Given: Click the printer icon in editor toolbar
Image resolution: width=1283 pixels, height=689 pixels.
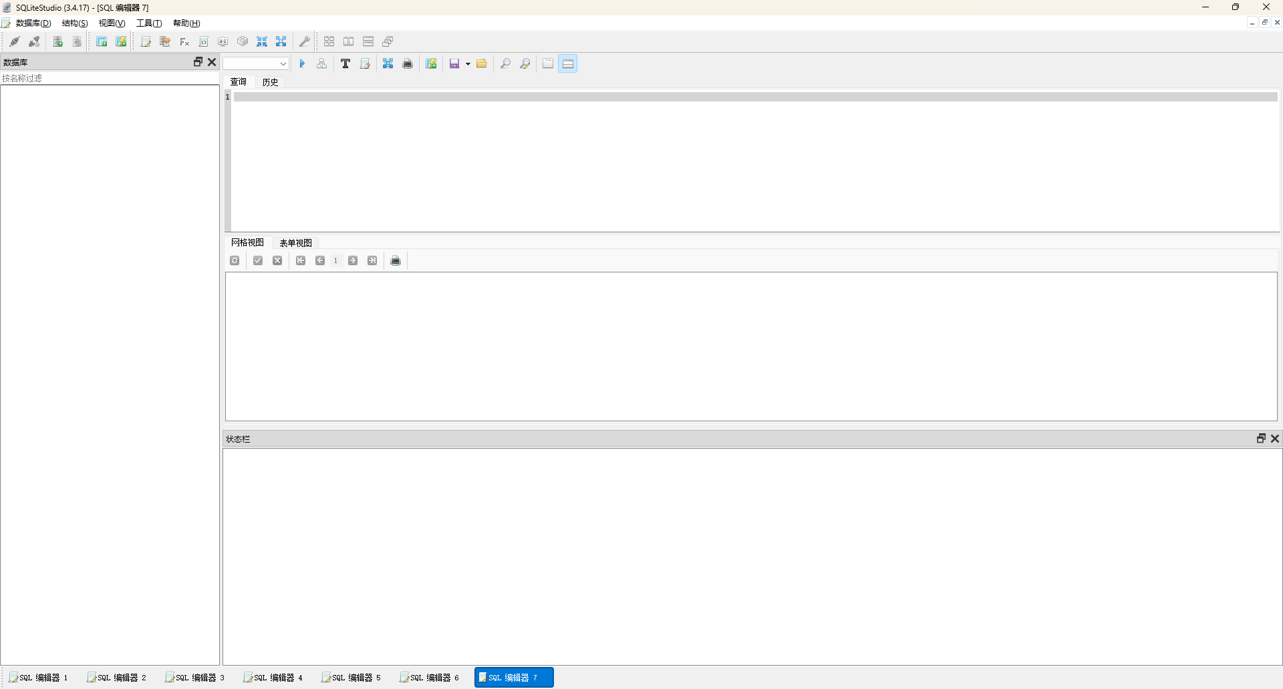Looking at the screenshot, I should point(408,63).
